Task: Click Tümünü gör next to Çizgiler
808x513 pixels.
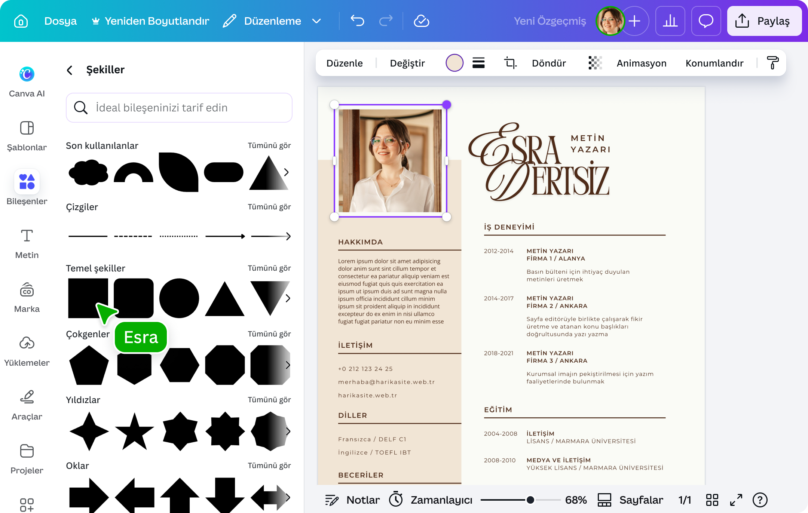Action: click(269, 207)
